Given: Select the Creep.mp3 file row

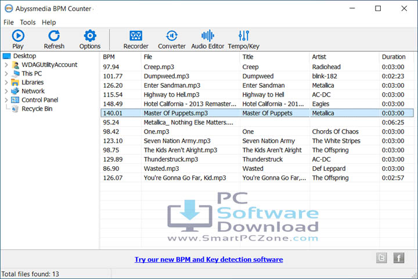Looking at the screenshot, I should click(x=257, y=67).
